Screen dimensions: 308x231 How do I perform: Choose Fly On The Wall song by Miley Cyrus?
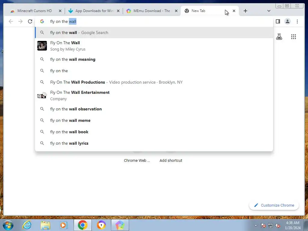tap(154, 46)
